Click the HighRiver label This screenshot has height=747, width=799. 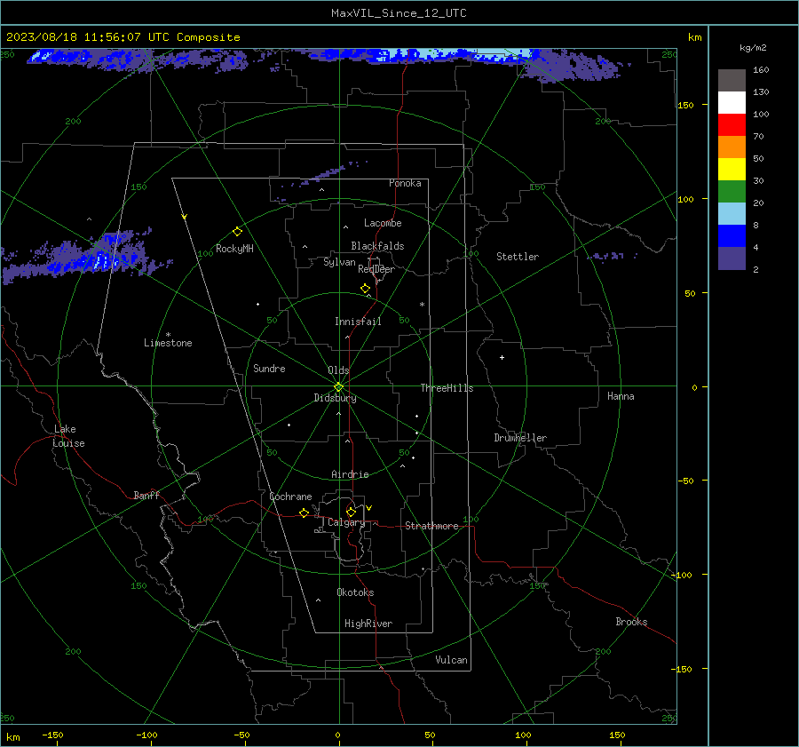pos(368,624)
